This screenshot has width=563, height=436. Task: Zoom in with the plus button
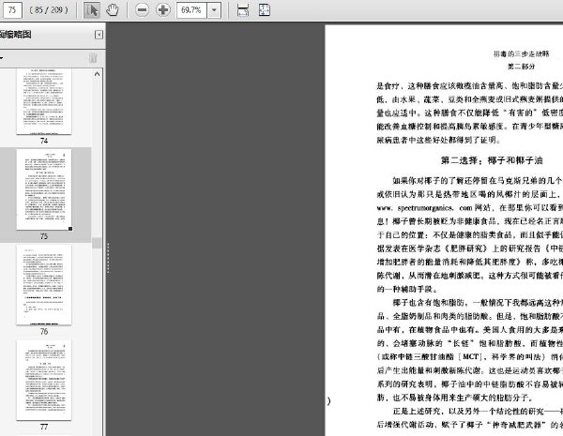click(x=162, y=10)
